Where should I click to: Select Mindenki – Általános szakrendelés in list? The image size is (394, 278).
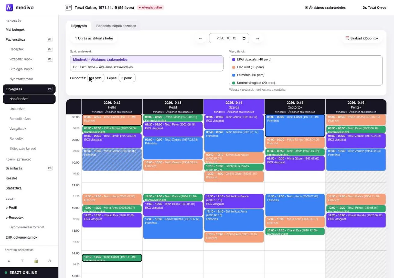[147, 60]
